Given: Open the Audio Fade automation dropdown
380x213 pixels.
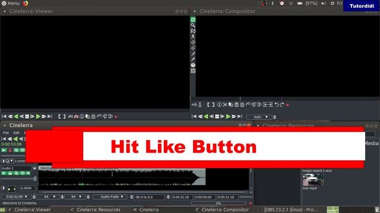Looking at the screenshot, I should click(x=110, y=197).
